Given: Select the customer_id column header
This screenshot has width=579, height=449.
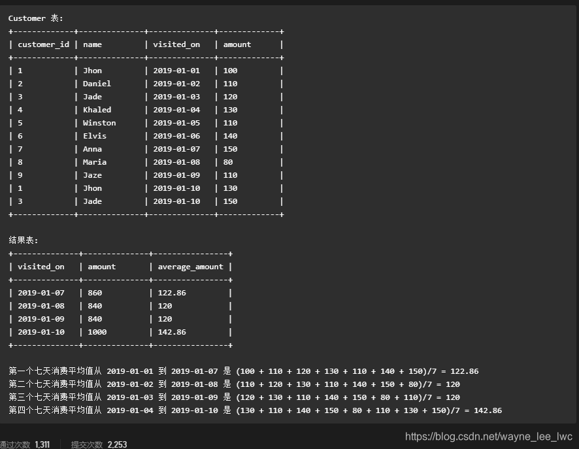Looking at the screenshot, I should point(44,44).
